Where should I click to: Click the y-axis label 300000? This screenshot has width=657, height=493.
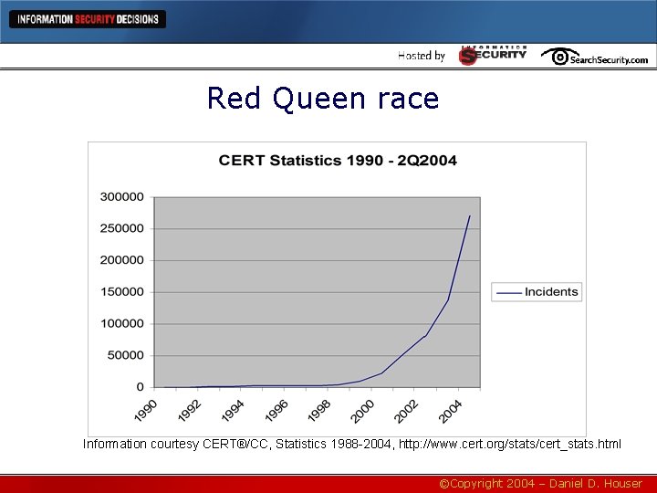point(122,196)
